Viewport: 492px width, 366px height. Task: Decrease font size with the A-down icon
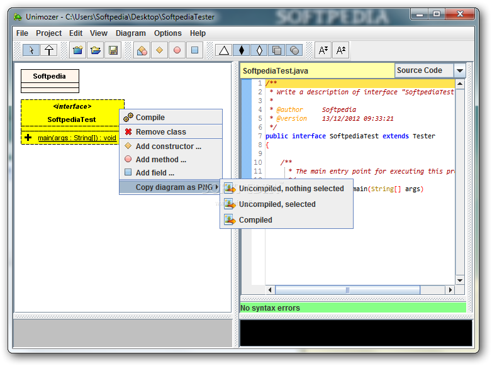tap(323, 50)
